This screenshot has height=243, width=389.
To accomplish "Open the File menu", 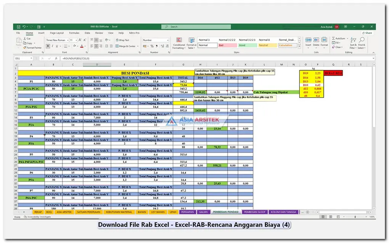I will click(x=18, y=33).
